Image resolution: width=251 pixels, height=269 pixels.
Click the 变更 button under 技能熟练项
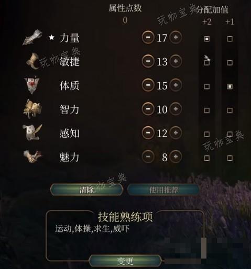pos(125,261)
